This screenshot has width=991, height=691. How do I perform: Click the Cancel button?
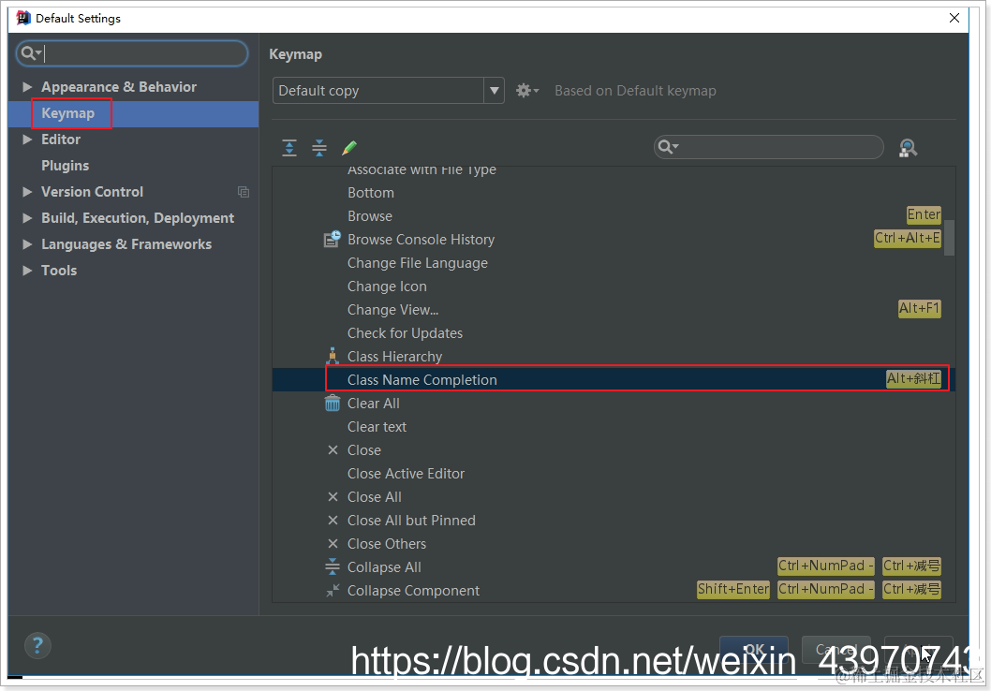point(836,649)
